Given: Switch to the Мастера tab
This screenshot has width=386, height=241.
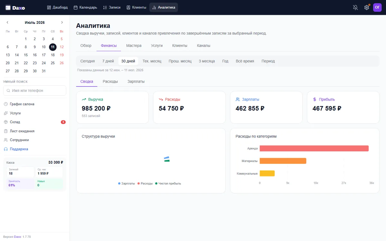Looking at the screenshot, I should 134,46.
